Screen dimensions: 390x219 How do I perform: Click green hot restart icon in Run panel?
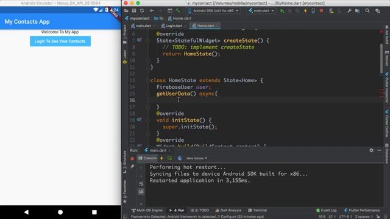point(170,158)
